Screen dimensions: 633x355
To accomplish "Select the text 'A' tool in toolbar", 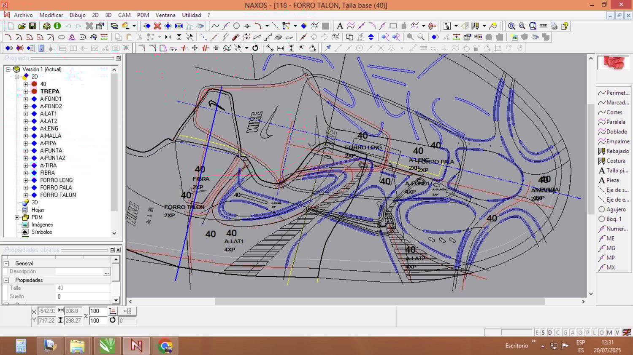I will [x=340, y=26].
